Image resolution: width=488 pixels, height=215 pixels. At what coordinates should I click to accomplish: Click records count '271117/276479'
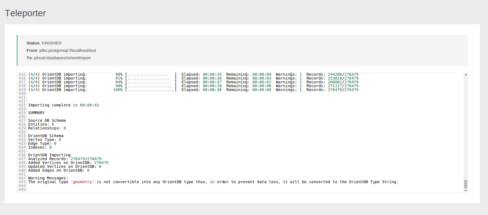click(343, 86)
